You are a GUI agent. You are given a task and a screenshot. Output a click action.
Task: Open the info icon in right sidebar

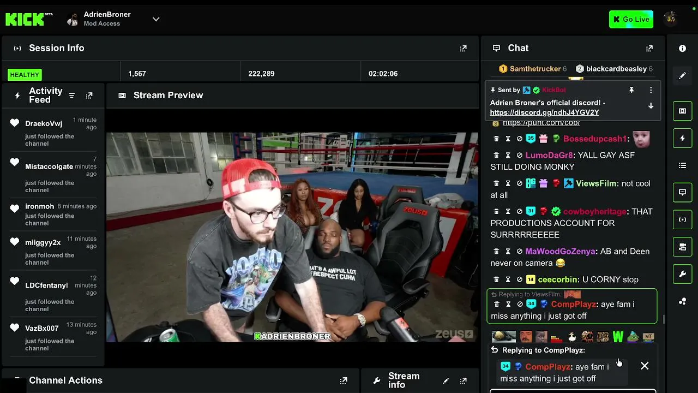[682, 49]
